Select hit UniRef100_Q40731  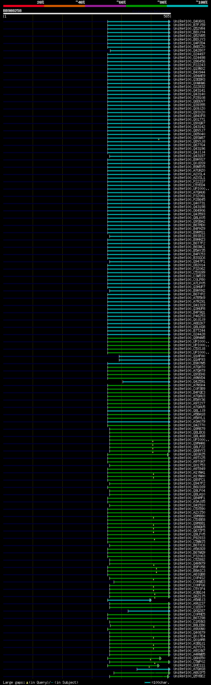point(189,203)
